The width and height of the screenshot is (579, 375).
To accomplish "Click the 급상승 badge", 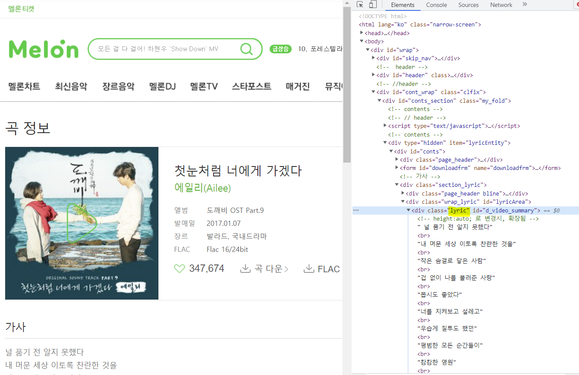I will [x=280, y=49].
